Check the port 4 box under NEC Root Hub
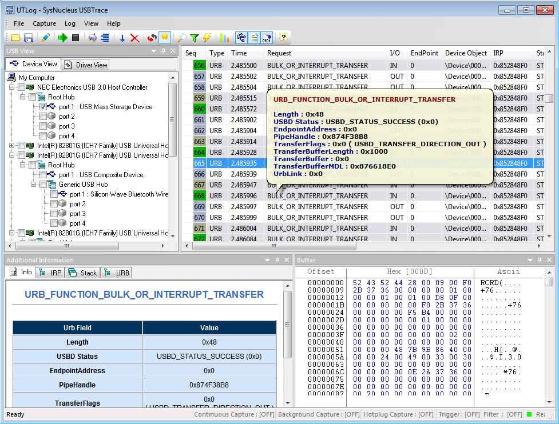559x424 pixels. 43,135
